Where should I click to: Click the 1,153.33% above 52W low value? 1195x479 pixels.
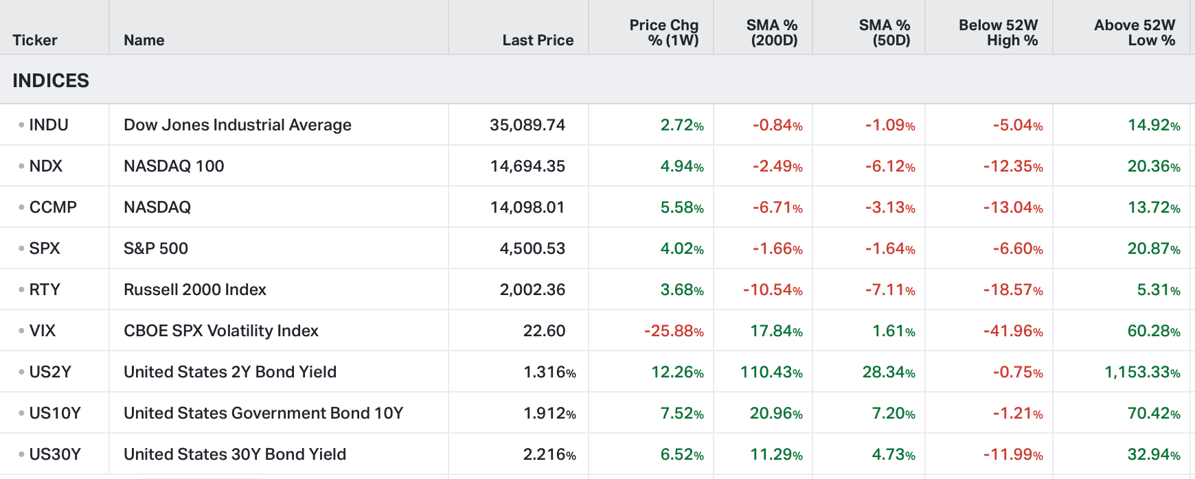click(x=1142, y=372)
